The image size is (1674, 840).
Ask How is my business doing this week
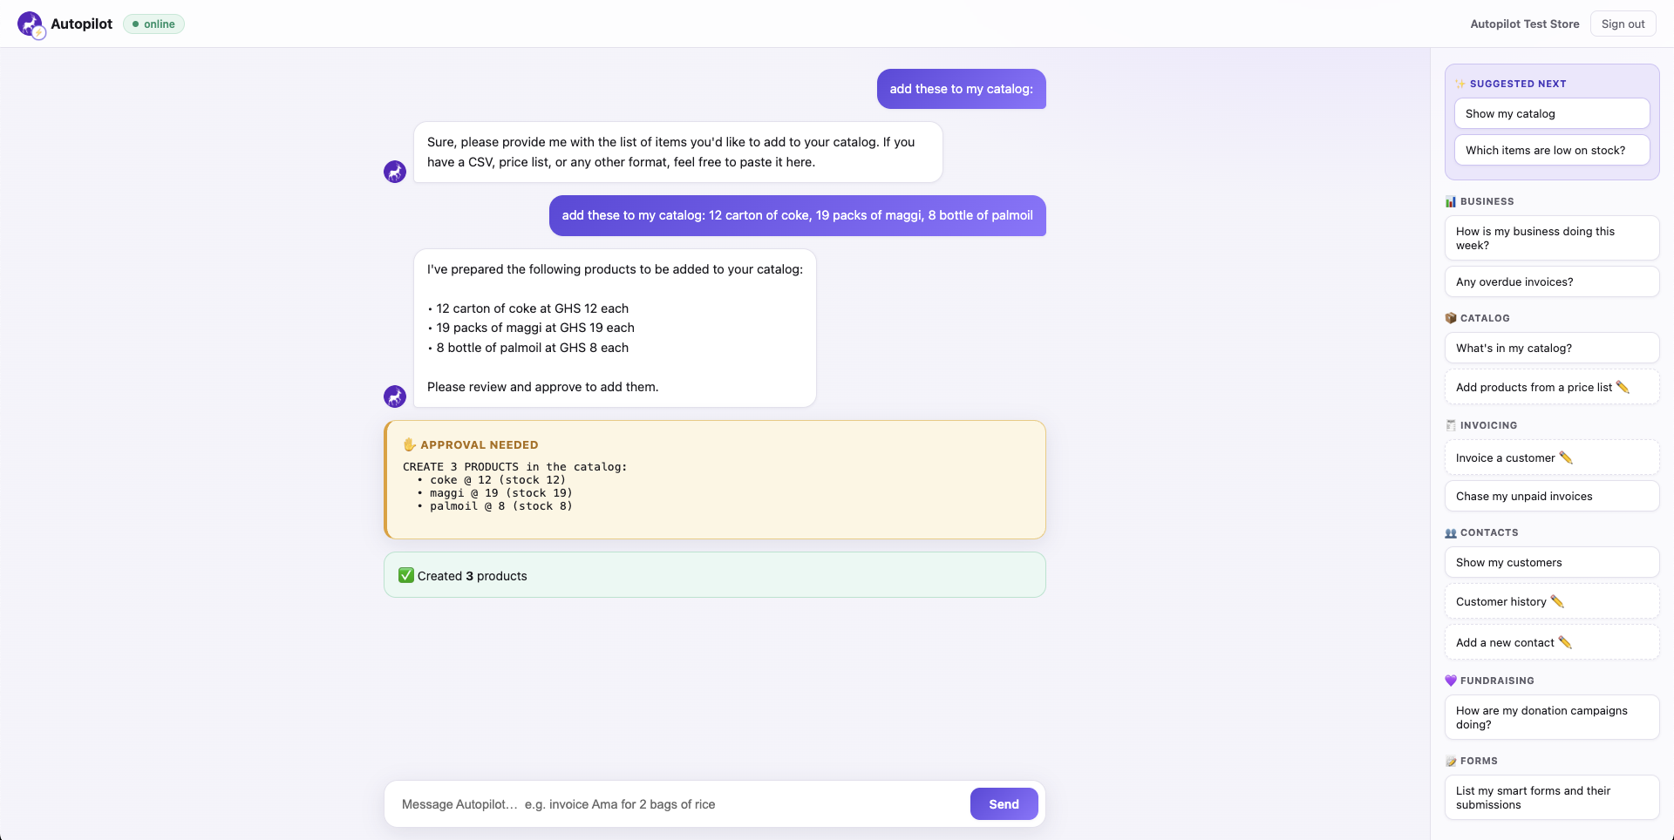point(1552,238)
